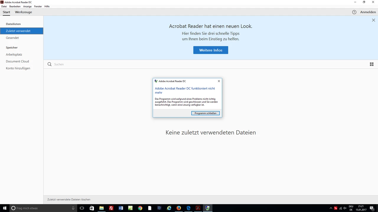Open Firefox from the taskbar

tap(179, 208)
